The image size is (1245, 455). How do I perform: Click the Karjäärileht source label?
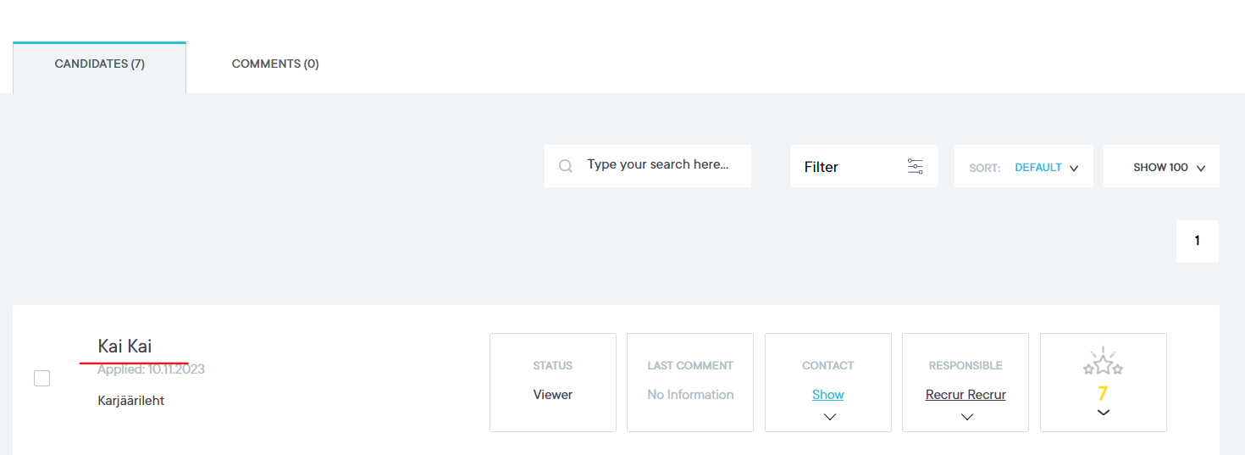131,401
